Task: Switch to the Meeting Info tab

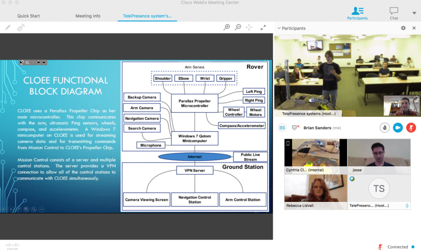Action: tap(88, 16)
